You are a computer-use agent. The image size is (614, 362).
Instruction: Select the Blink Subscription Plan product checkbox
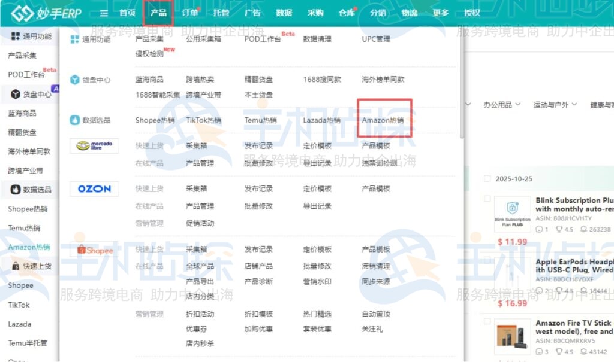tap(487, 199)
